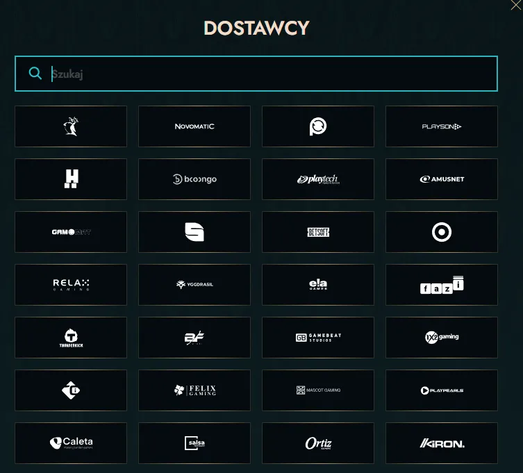The height and width of the screenshot is (473, 523).
Task: Open the Thunderkick provider
Action: coord(71,338)
